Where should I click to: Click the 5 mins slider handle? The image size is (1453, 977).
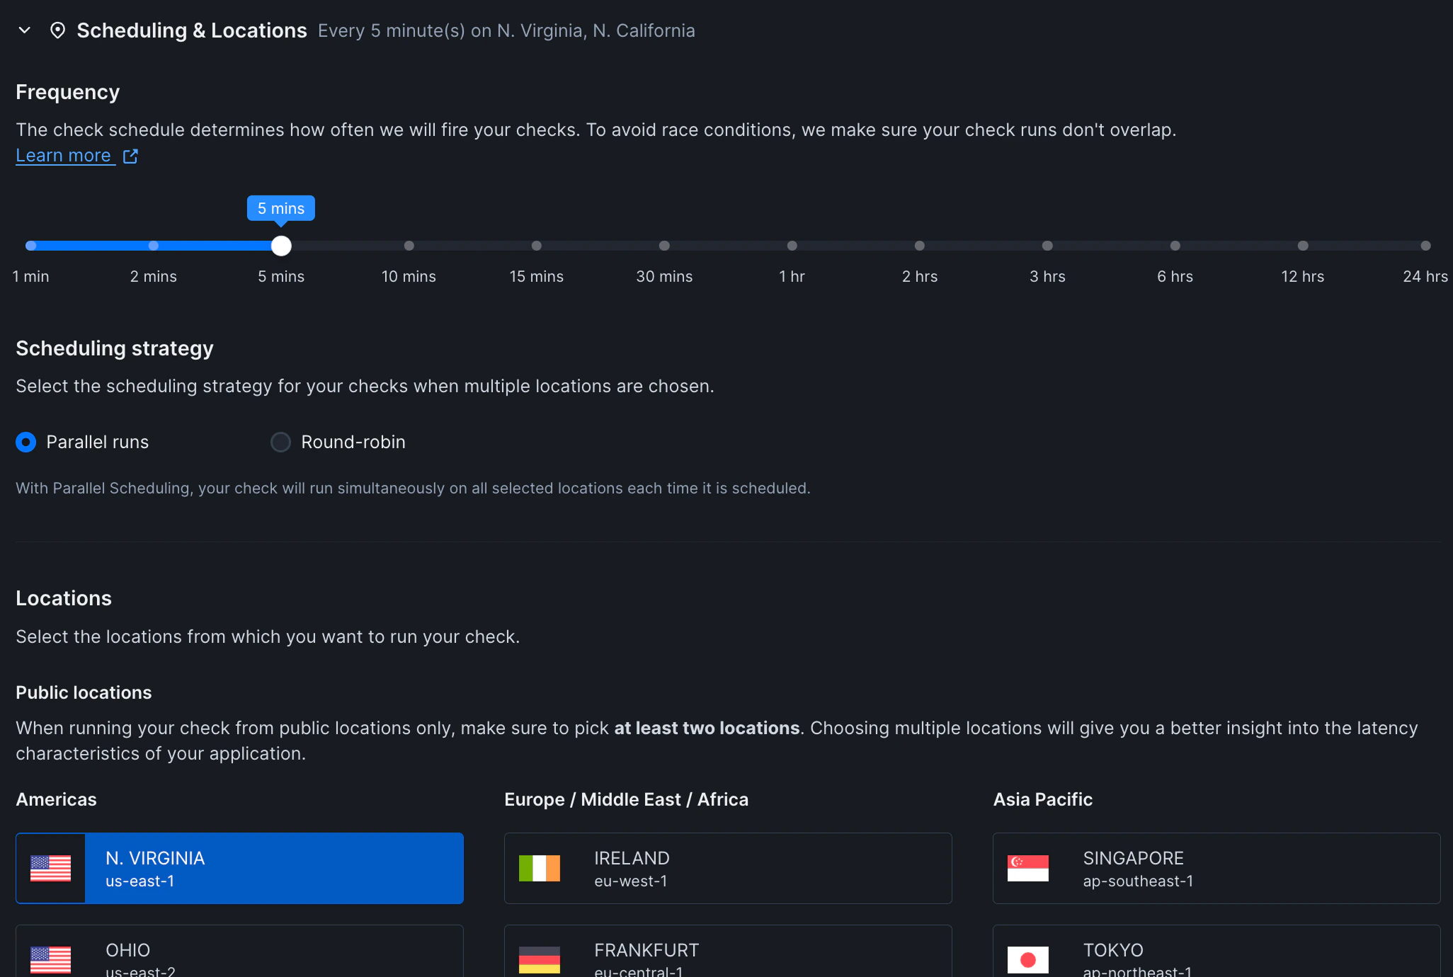coord(281,246)
